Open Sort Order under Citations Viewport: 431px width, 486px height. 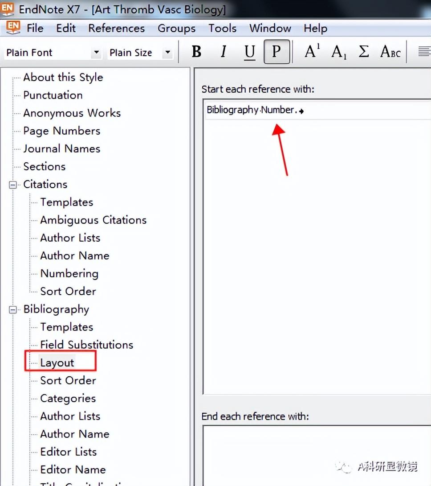pyautogui.click(x=68, y=291)
